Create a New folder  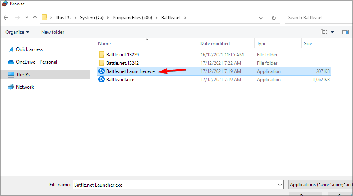(x=53, y=32)
